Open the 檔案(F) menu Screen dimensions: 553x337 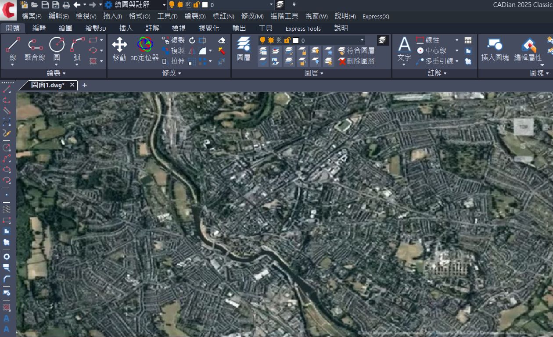32,16
